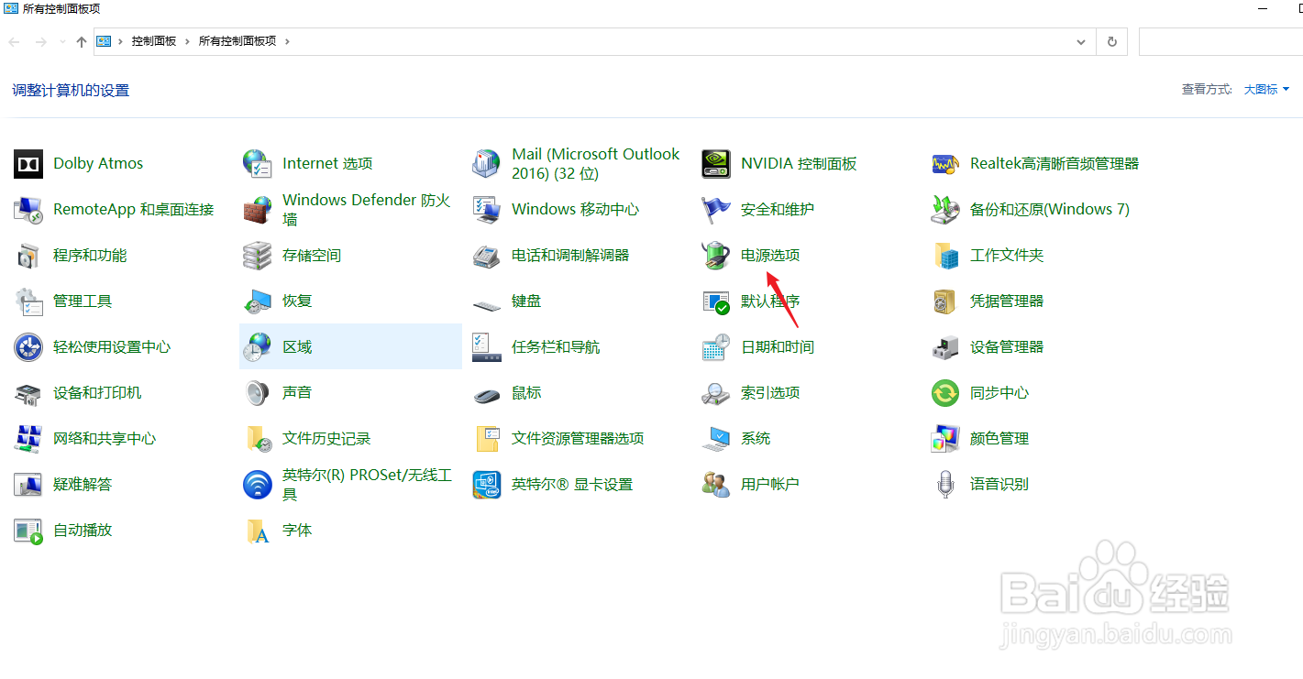Go forward with the forward arrow
This screenshot has height=679, width=1303.
40,41
